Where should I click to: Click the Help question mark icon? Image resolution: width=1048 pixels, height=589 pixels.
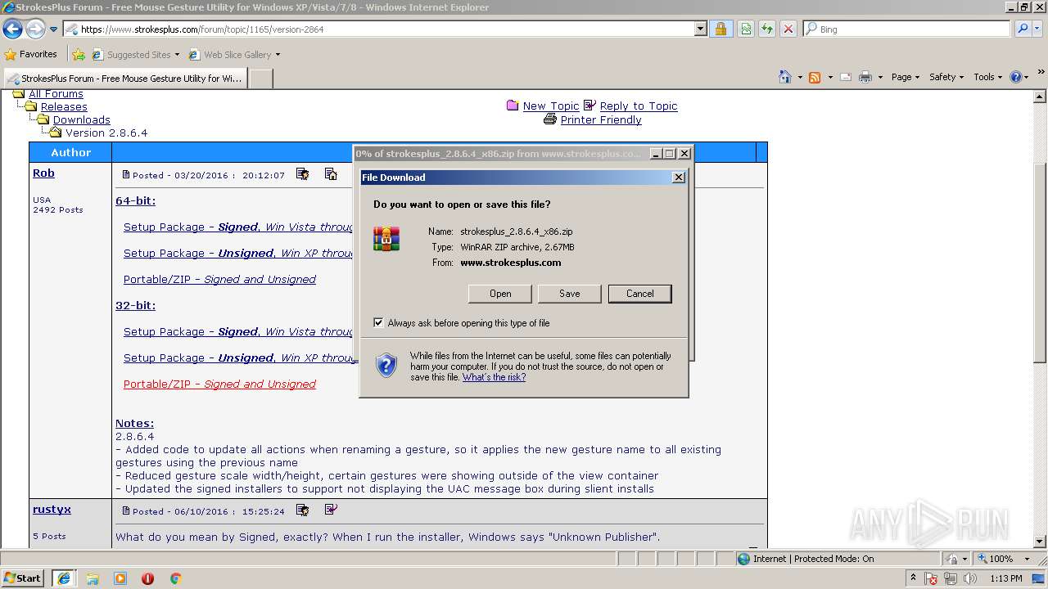click(1016, 77)
